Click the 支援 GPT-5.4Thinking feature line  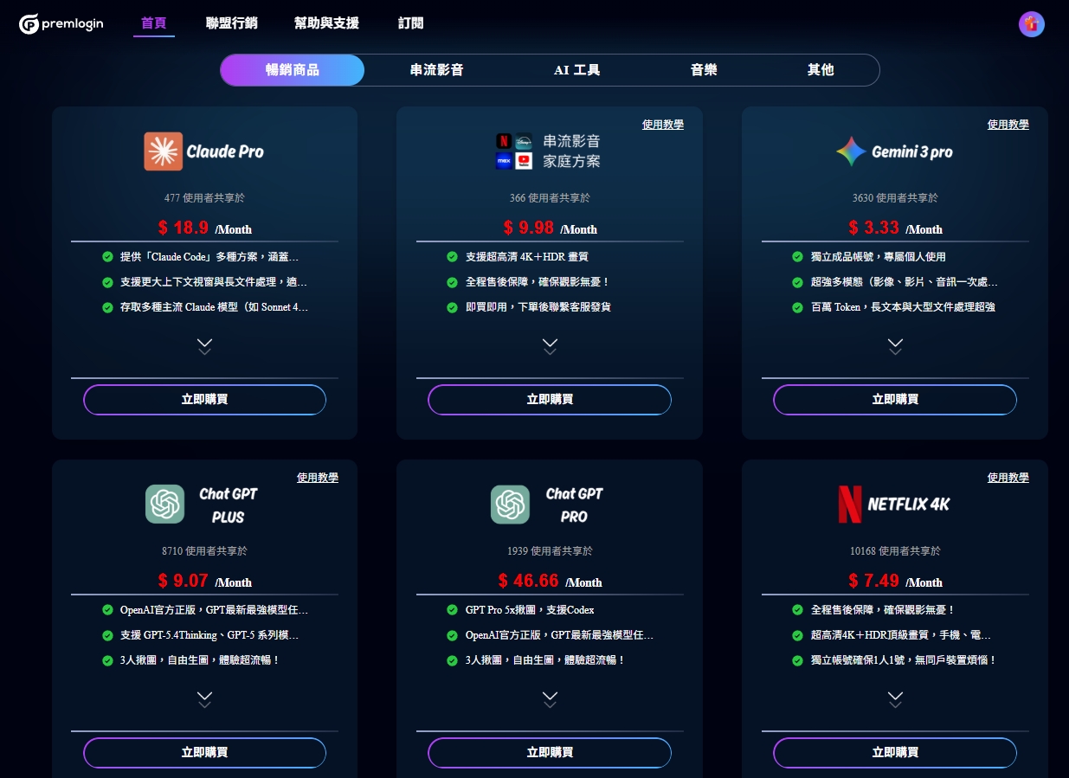pos(209,635)
